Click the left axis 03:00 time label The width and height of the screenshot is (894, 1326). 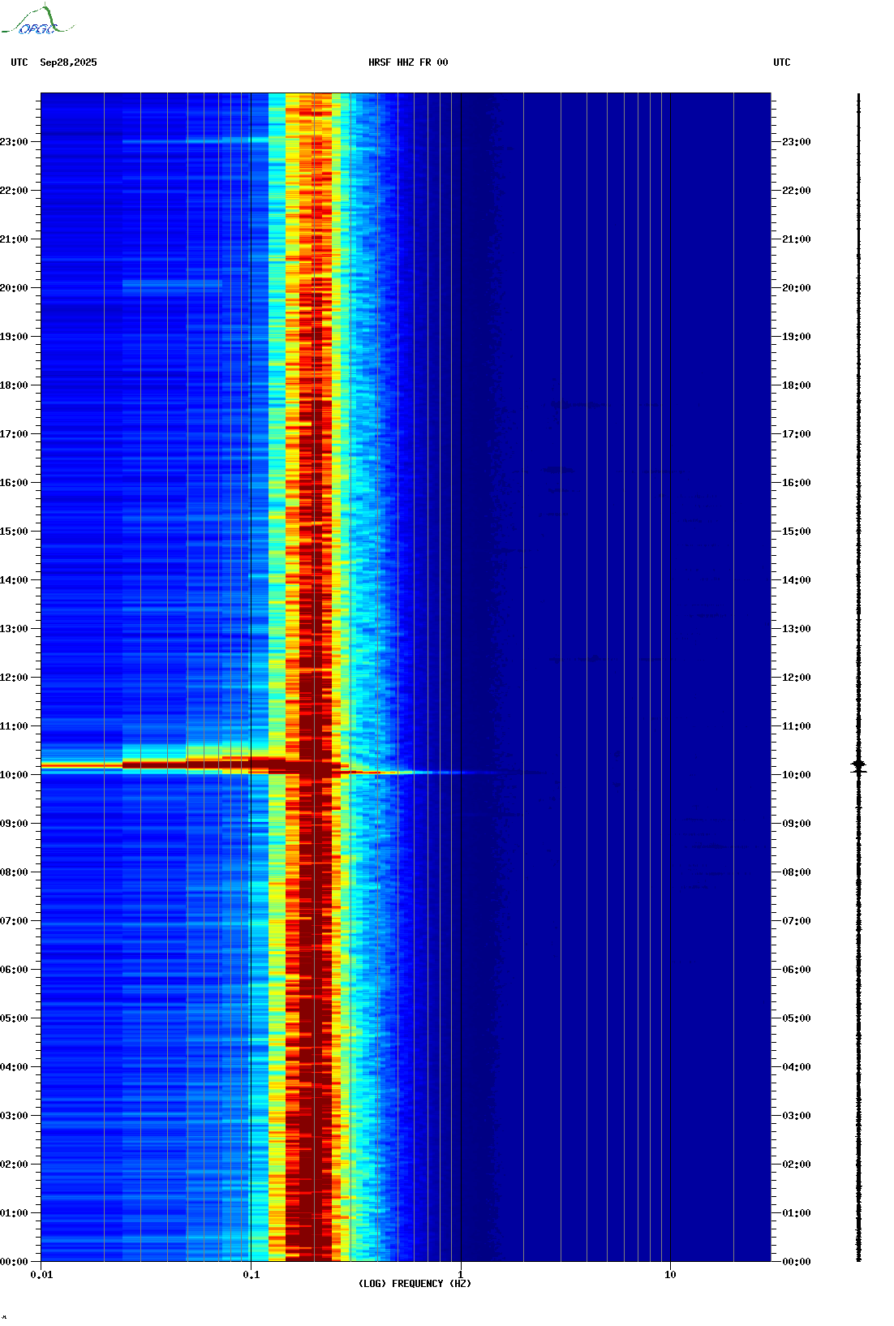(13, 1116)
